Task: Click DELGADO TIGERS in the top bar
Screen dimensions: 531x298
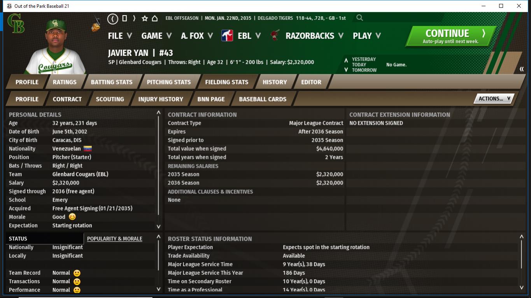Action: click(275, 18)
